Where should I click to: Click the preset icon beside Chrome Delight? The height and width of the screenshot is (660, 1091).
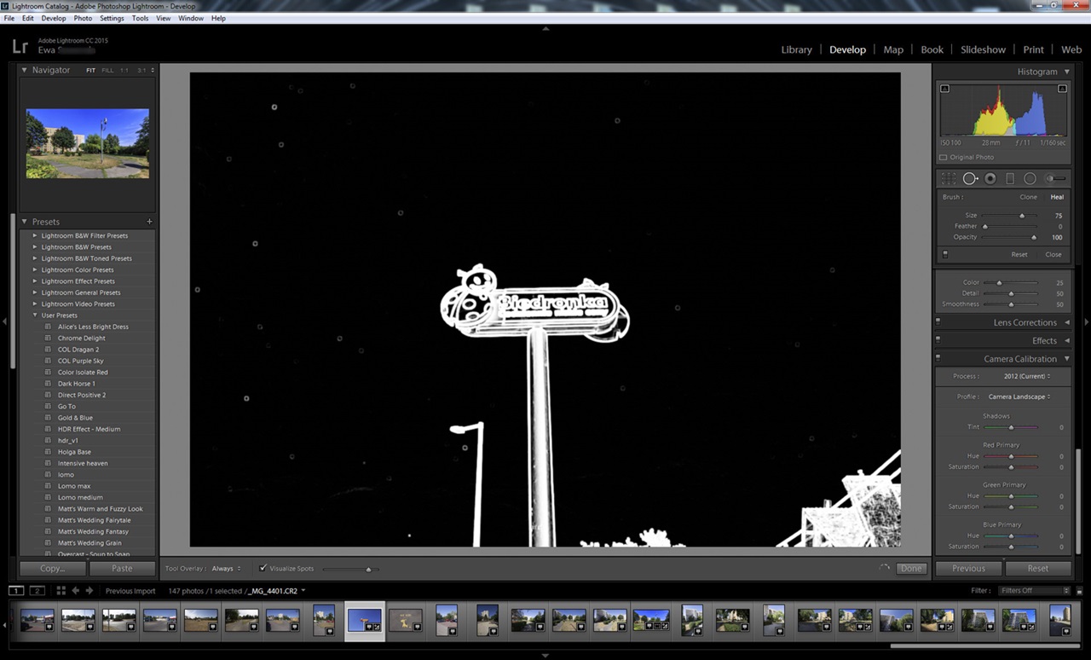pyautogui.click(x=49, y=339)
